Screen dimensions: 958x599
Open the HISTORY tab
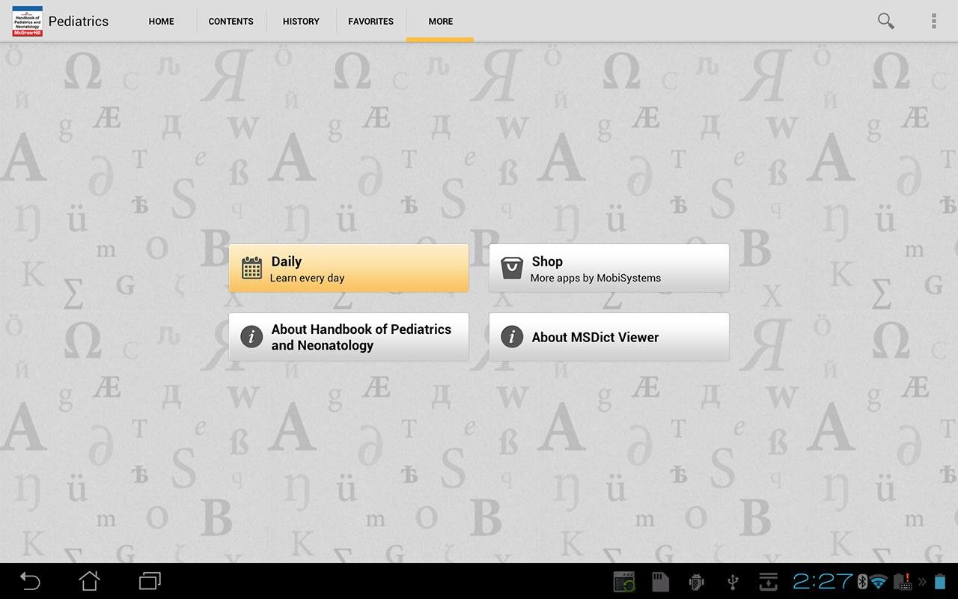coord(301,21)
